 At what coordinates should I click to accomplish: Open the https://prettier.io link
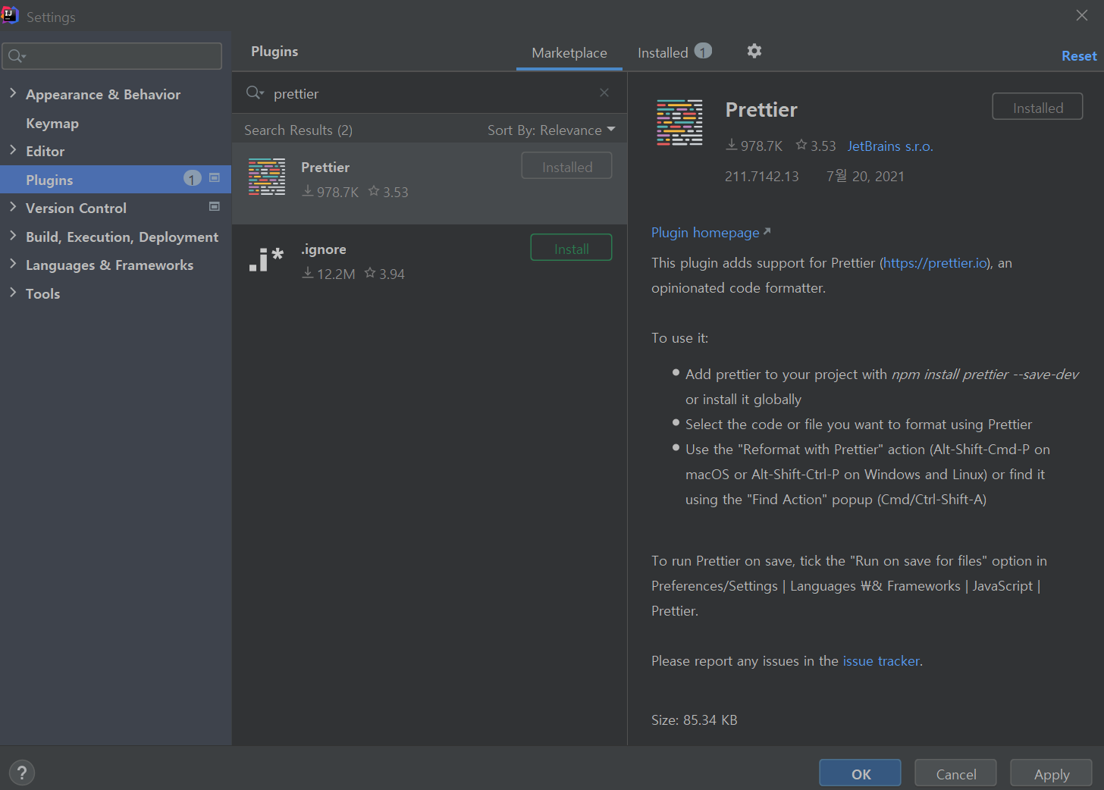pos(936,262)
